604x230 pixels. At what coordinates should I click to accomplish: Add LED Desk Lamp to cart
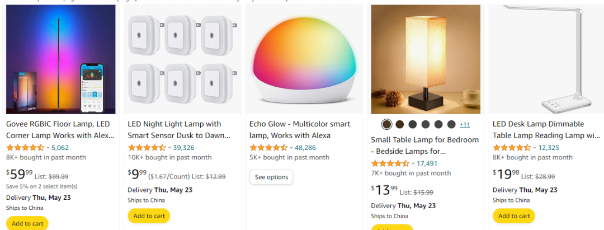click(513, 216)
